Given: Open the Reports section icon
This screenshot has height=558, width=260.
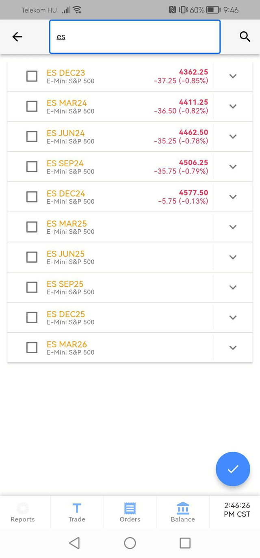Looking at the screenshot, I should coord(22,507).
